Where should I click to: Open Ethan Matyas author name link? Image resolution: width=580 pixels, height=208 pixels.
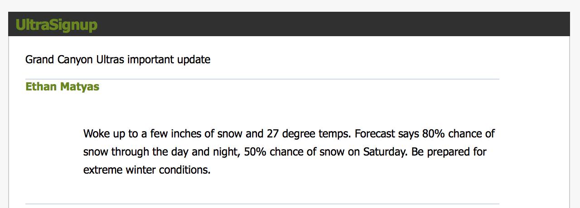(62, 87)
